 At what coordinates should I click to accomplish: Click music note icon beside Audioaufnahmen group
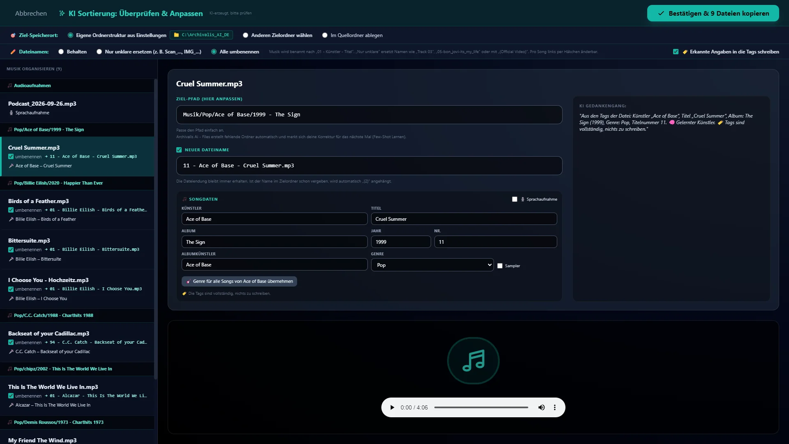(x=10, y=86)
